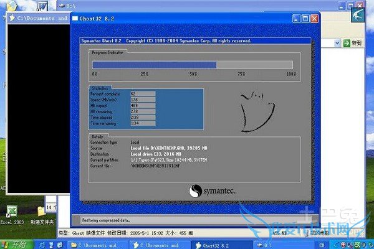This screenshot has width=374, height=249.
Task: Click the green 转到 go button
Action: [353, 43]
